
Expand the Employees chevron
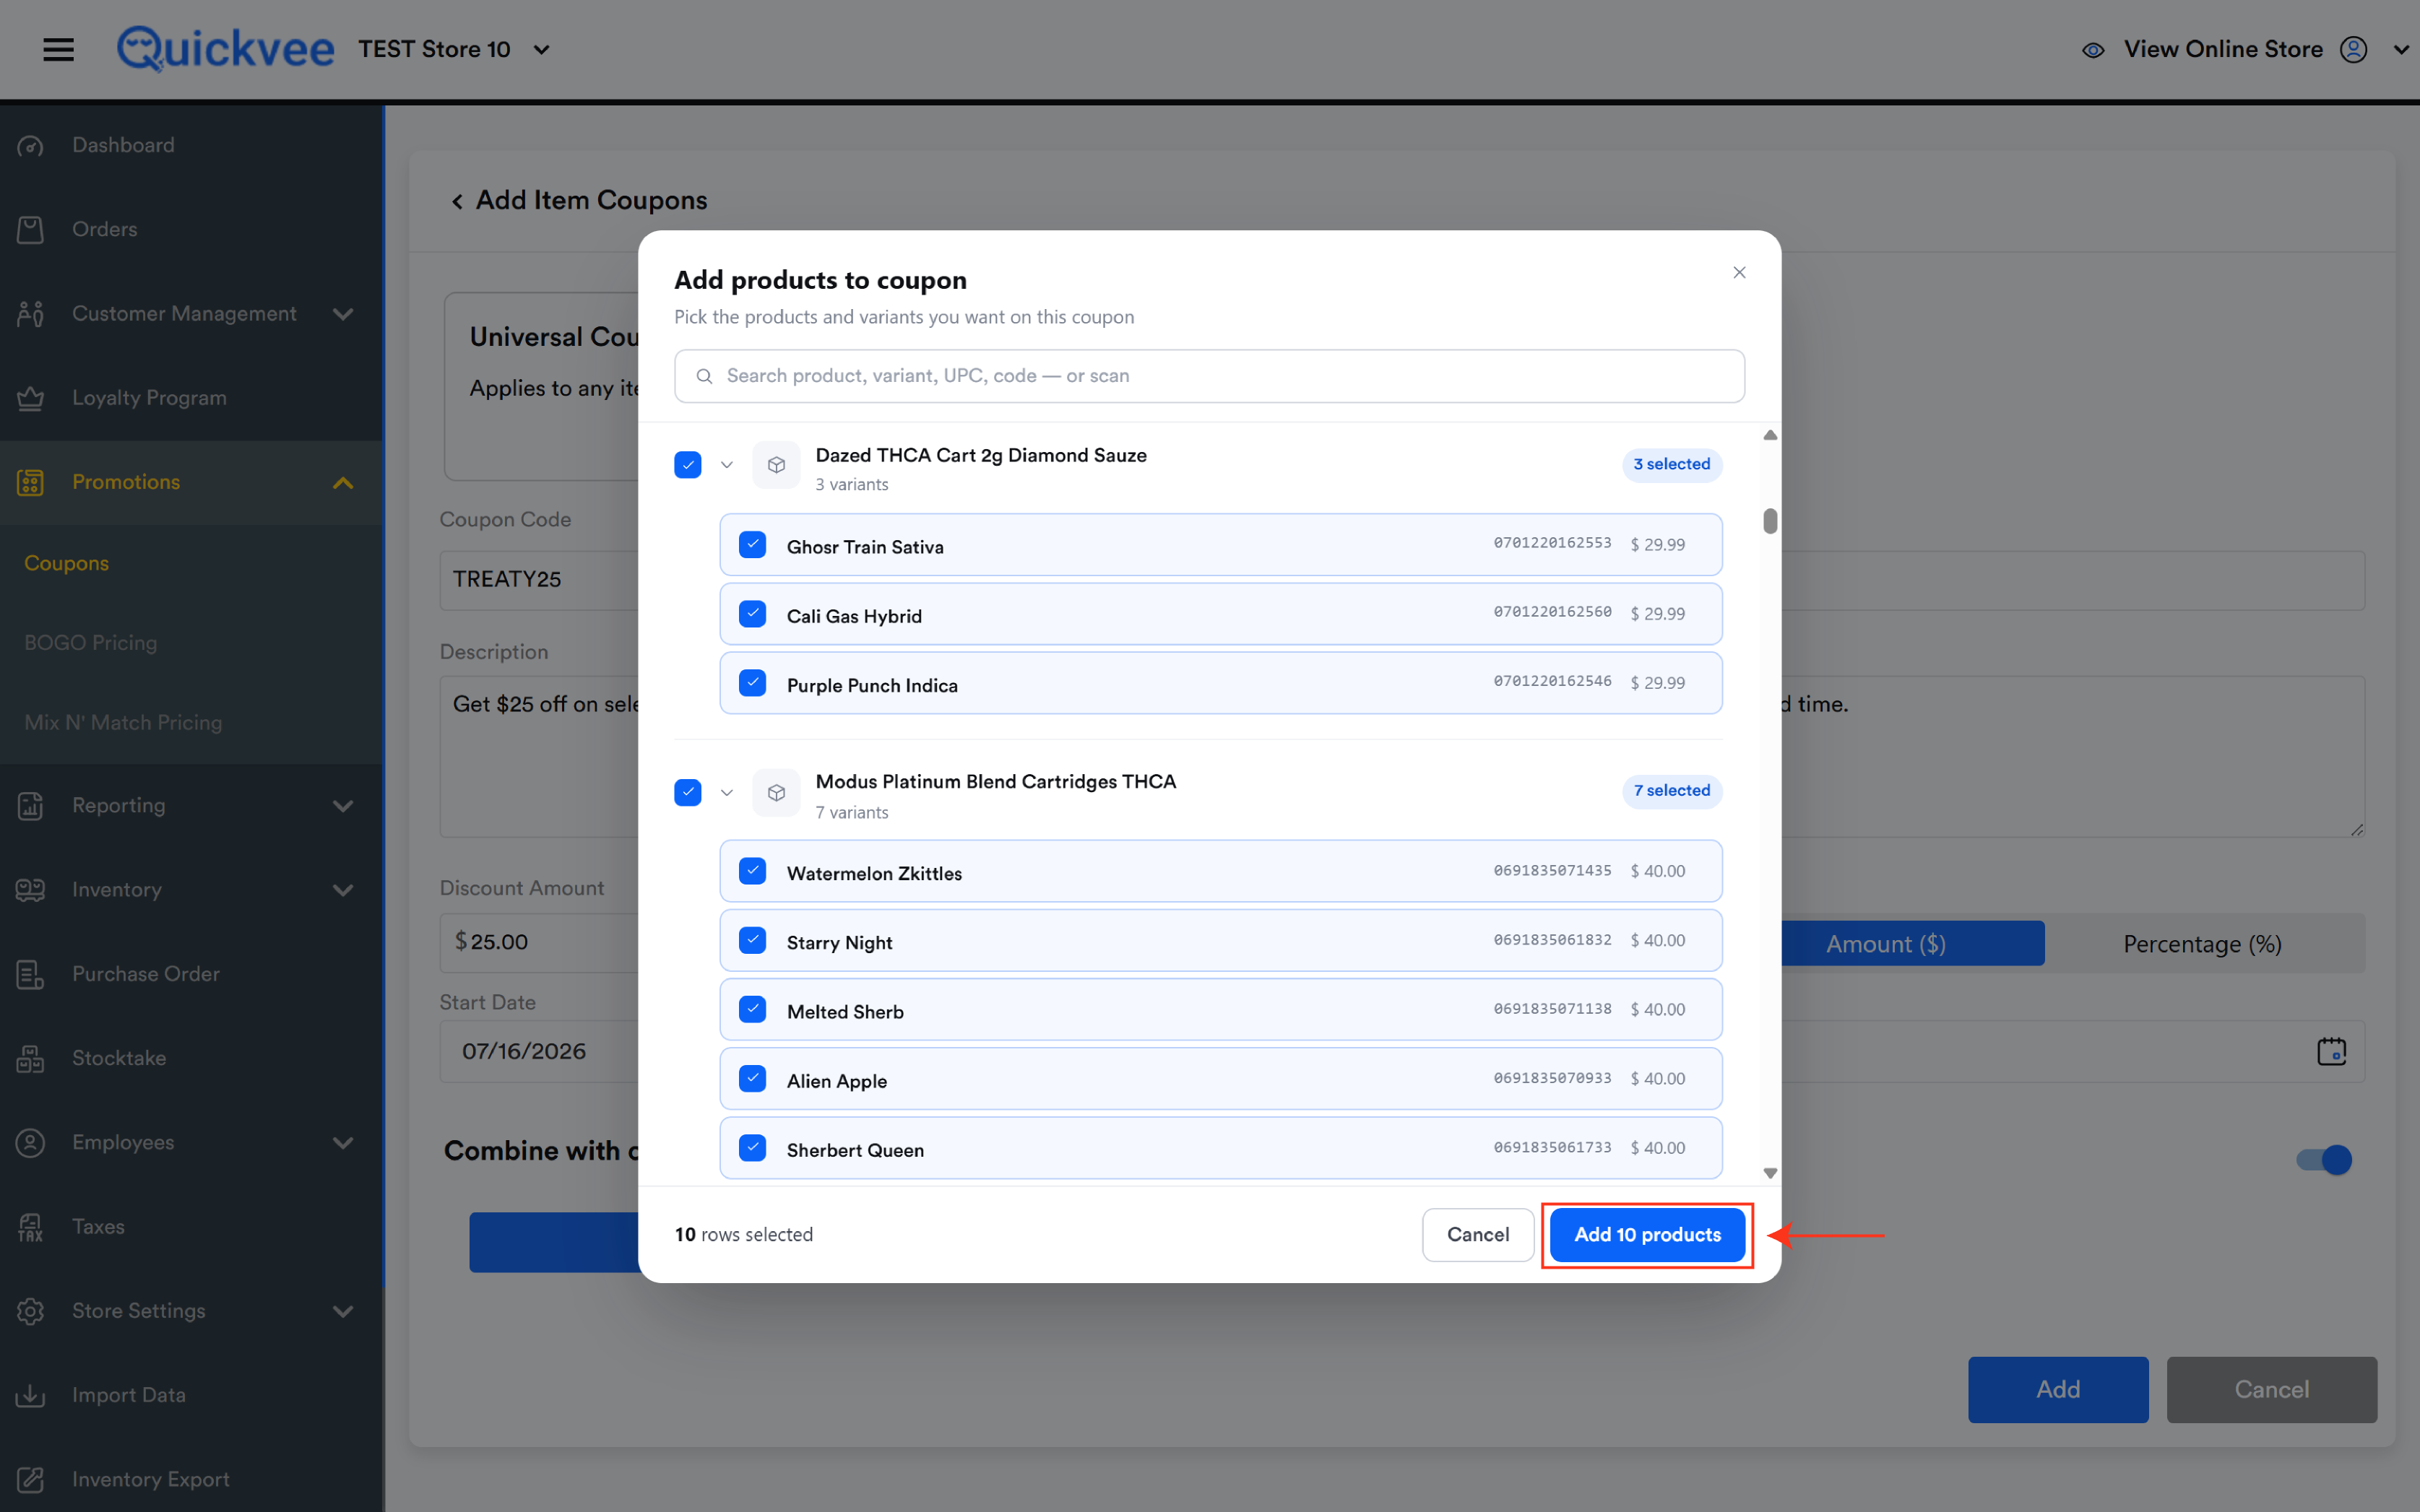click(343, 1142)
